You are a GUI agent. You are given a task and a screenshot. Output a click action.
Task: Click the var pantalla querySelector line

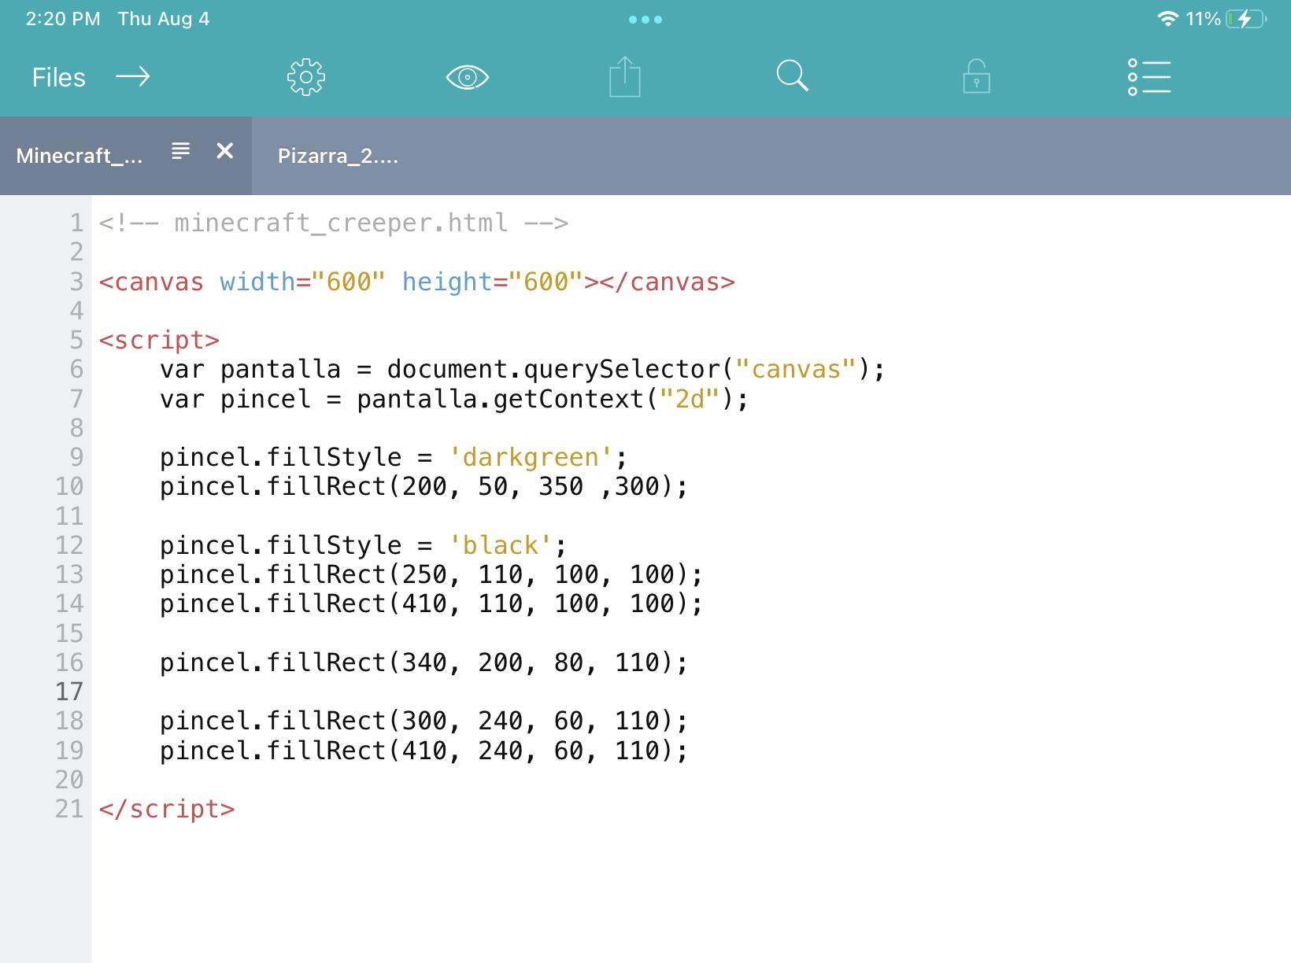pyautogui.click(x=523, y=369)
